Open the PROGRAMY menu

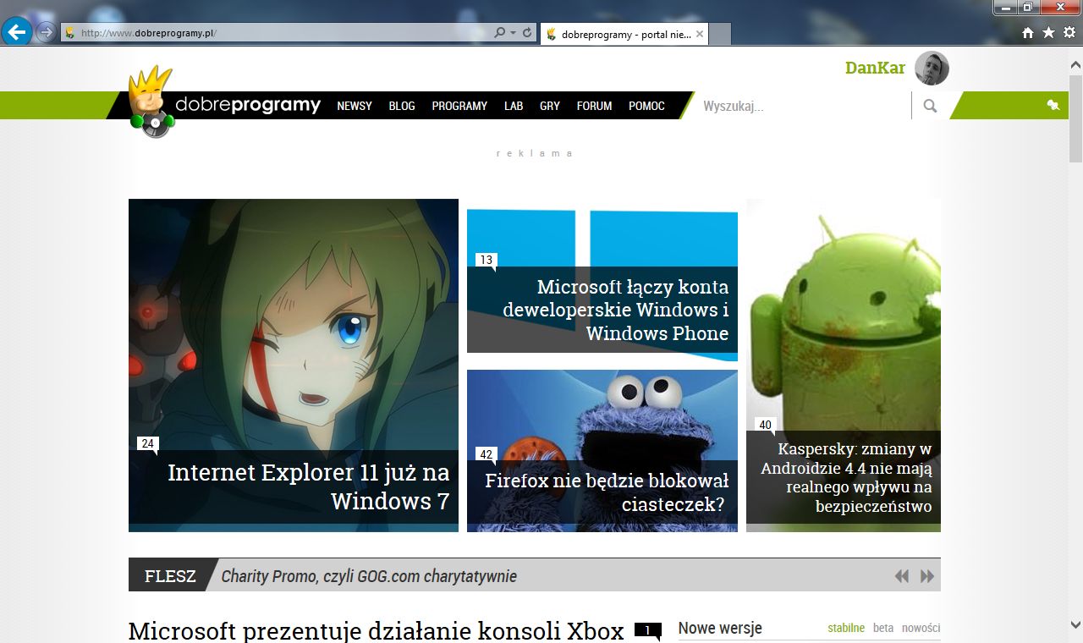tap(459, 106)
